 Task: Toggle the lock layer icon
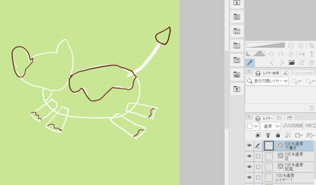point(278,135)
